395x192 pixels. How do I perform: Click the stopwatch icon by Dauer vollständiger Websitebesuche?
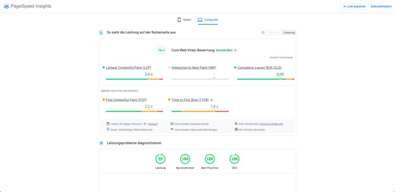click(x=108, y=129)
